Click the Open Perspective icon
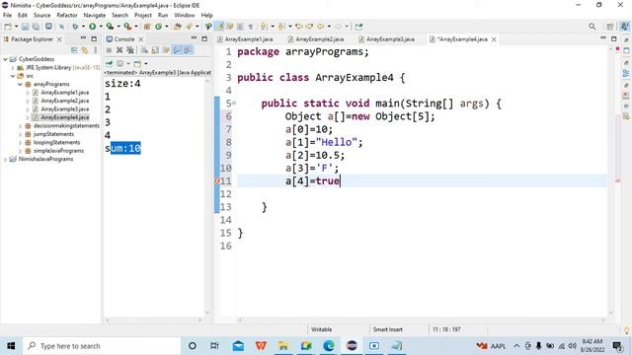The height and width of the screenshot is (355, 632). (610, 27)
